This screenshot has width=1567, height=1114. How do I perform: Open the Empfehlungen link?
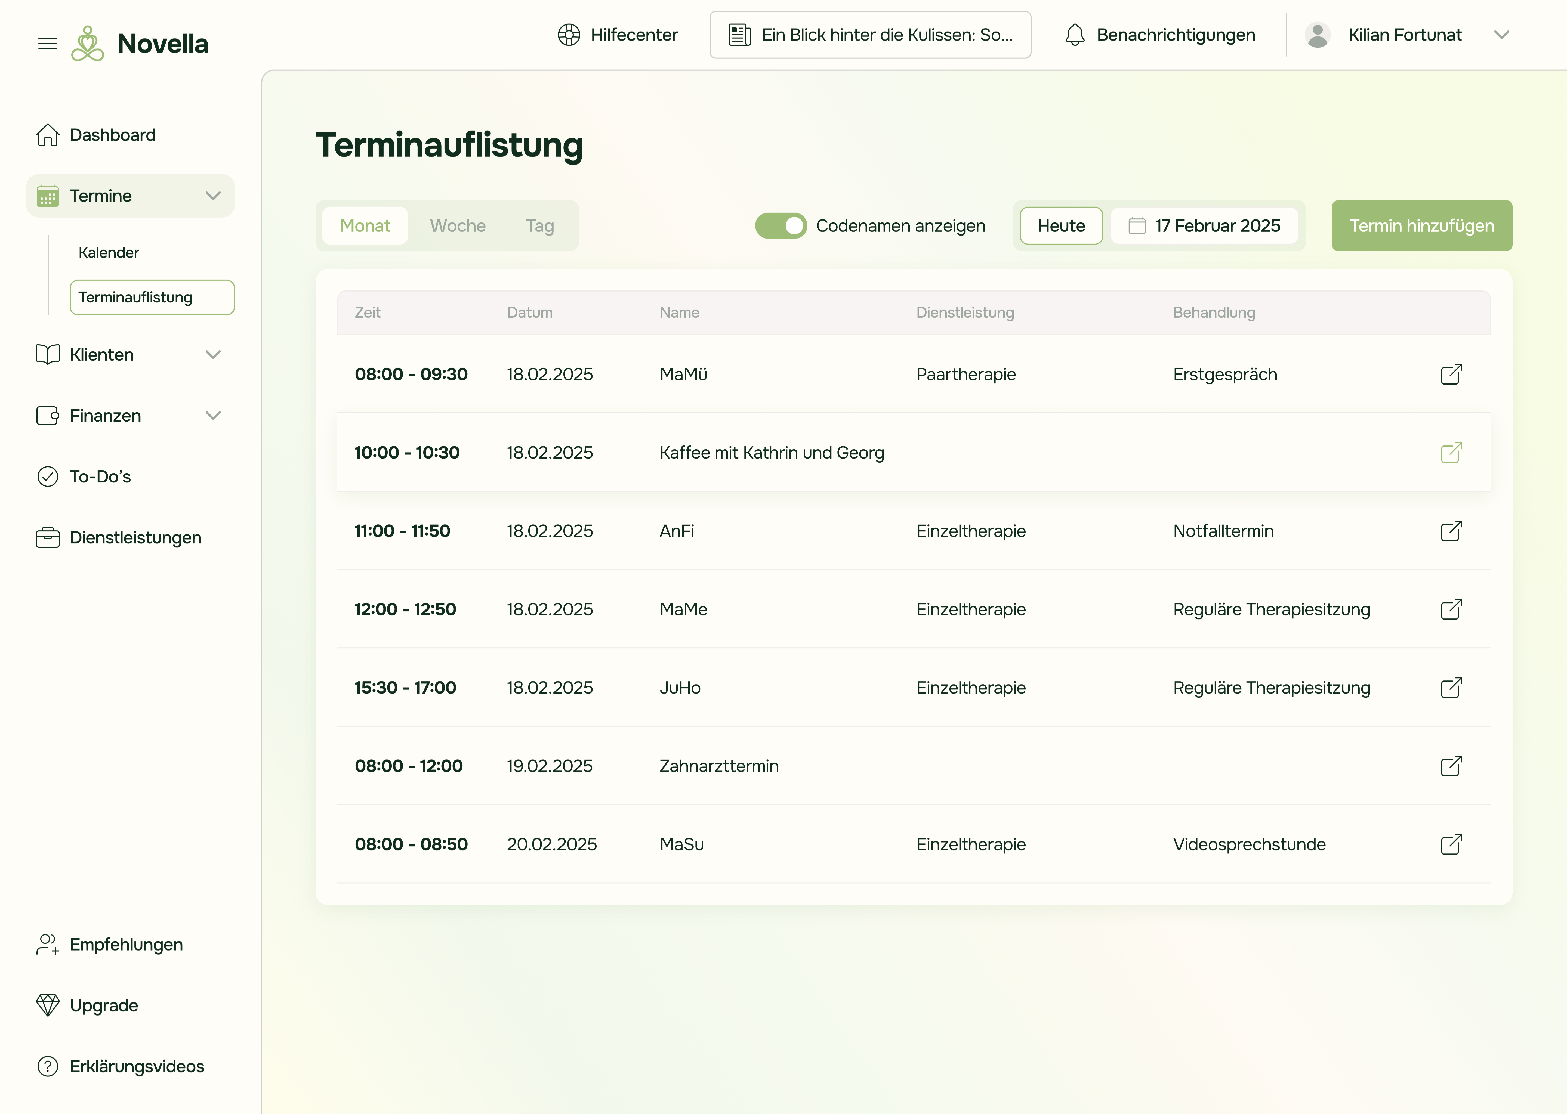(126, 945)
